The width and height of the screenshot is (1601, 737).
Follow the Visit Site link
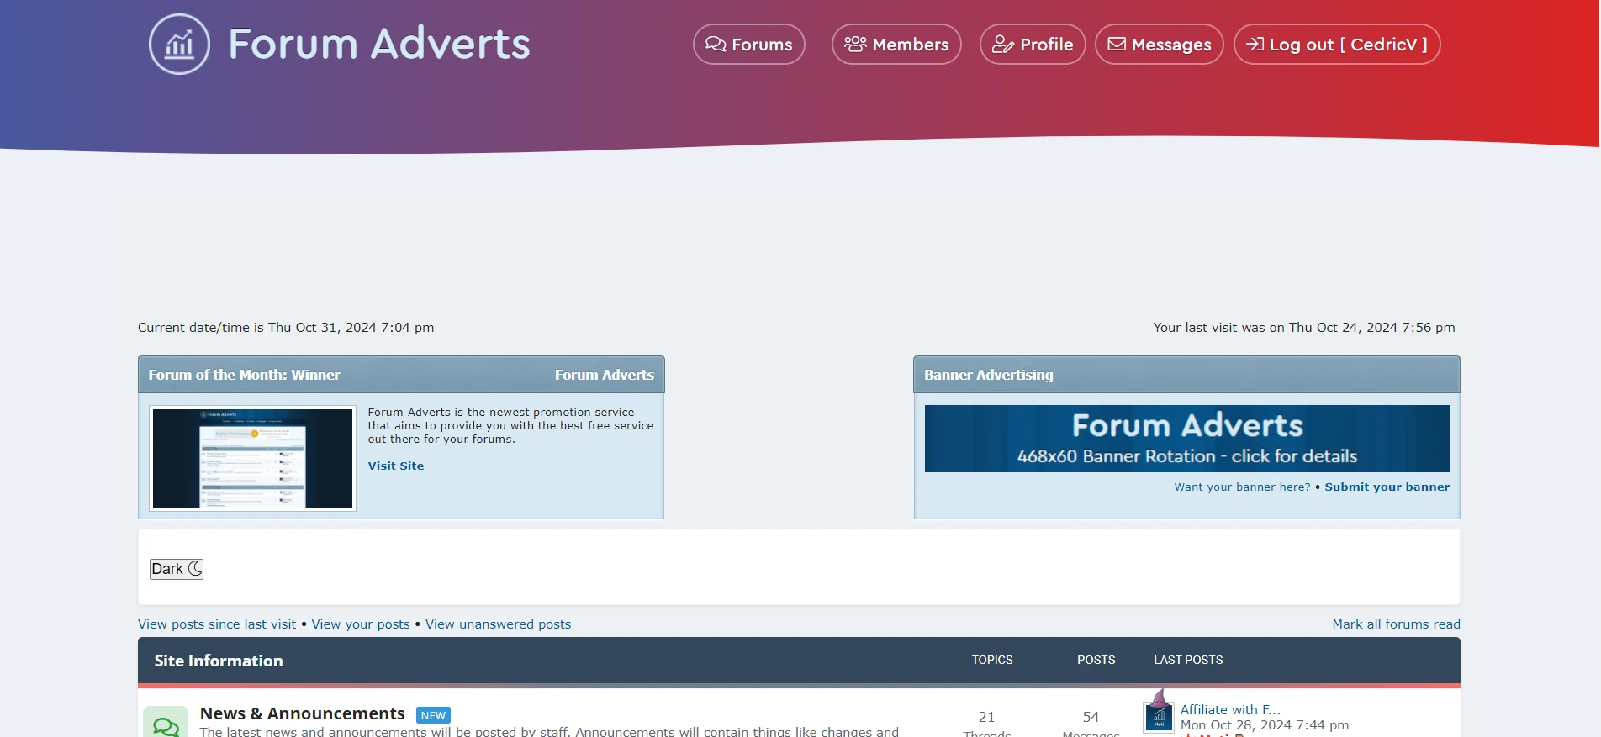tap(395, 466)
